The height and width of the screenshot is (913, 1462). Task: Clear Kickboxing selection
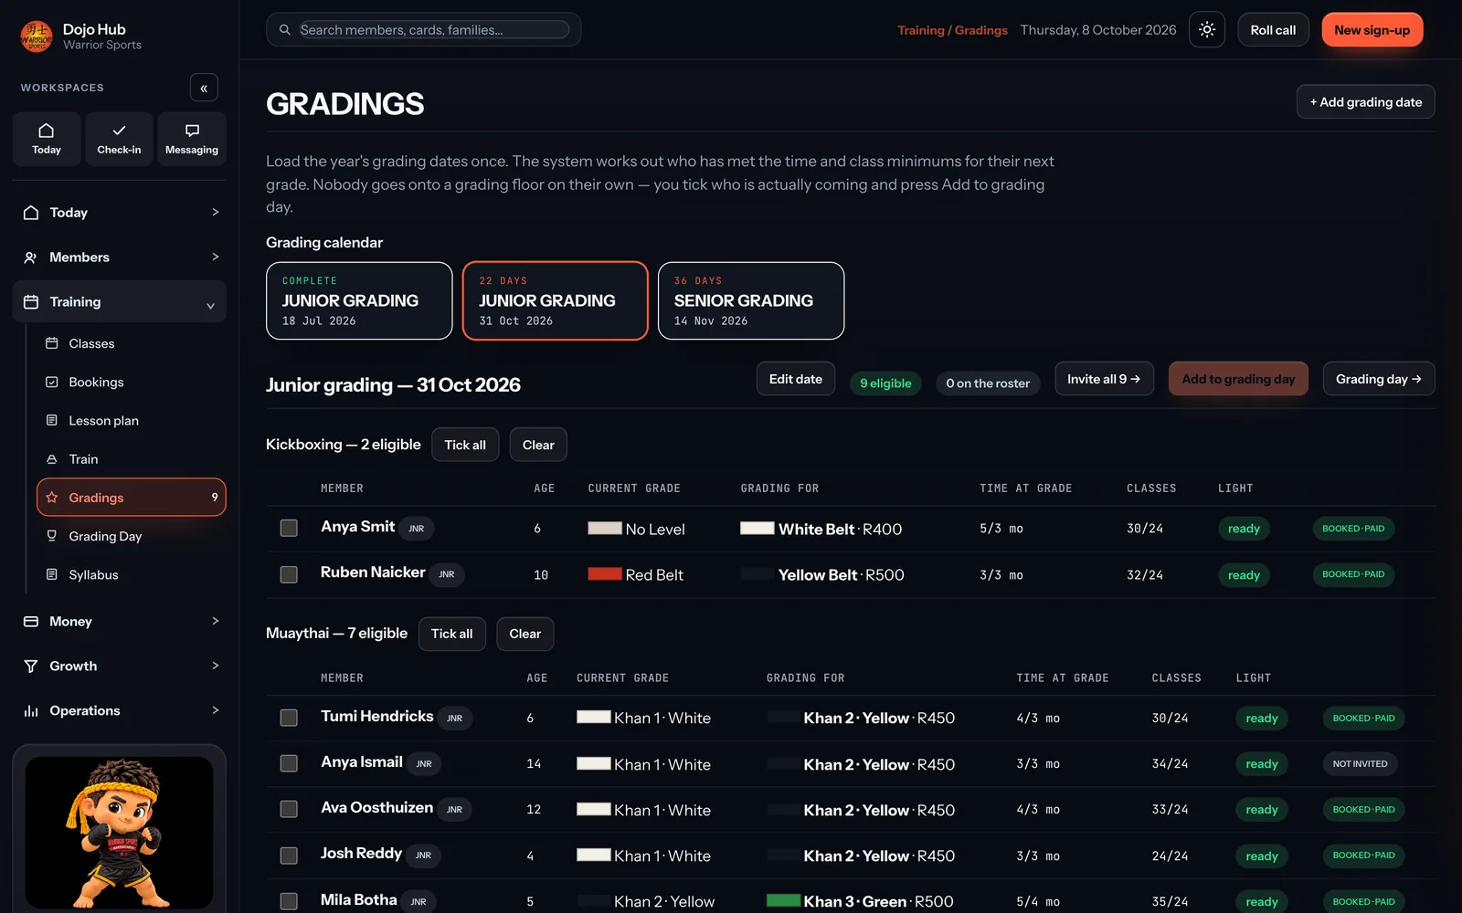[x=538, y=445]
